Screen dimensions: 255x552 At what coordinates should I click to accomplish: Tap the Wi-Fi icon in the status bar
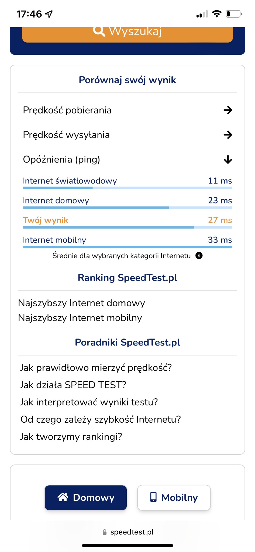pos(217,13)
